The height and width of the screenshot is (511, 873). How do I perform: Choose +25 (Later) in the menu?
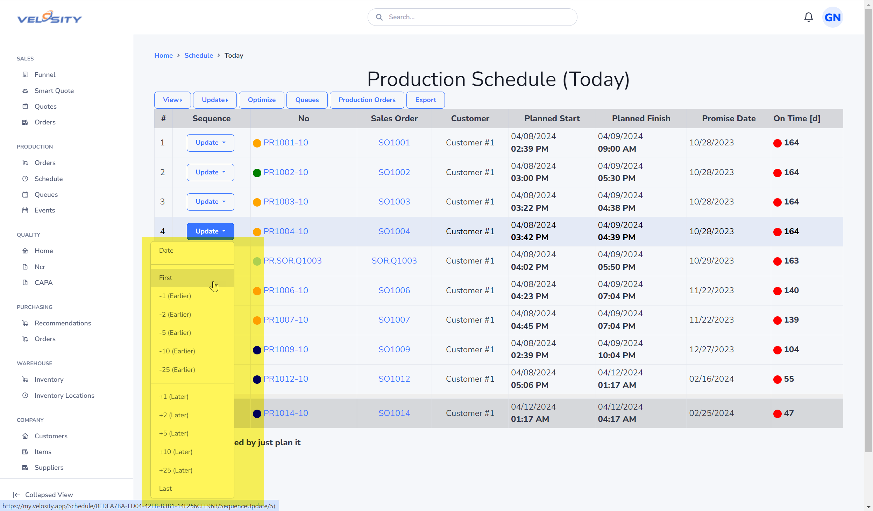(192, 470)
